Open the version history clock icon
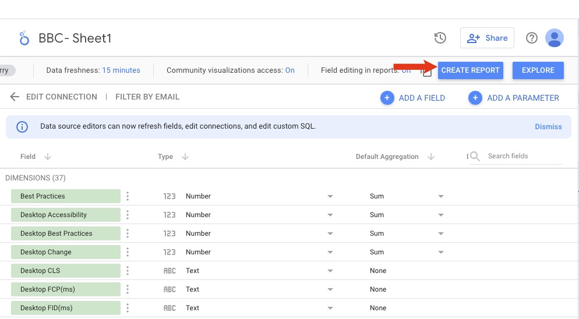Screen dimensions: 579x319 click(440, 38)
